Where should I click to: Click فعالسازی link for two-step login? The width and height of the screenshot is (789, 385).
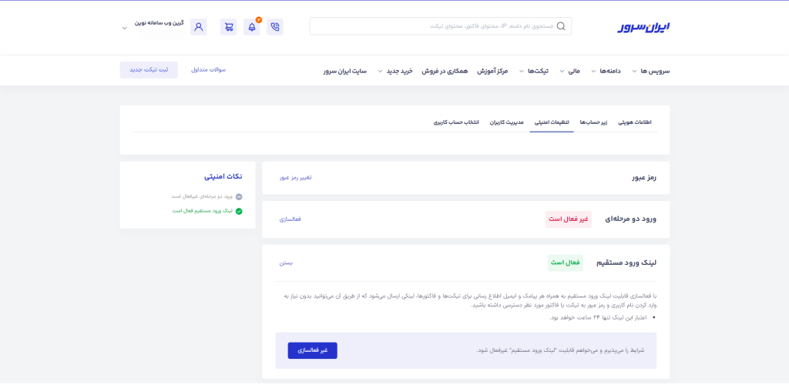pyautogui.click(x=290, y=219)
